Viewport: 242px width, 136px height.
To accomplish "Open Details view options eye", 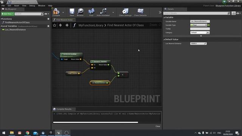I will 239,13.
